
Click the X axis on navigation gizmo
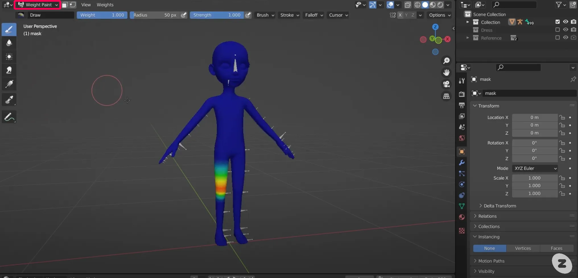pos(448,39)
